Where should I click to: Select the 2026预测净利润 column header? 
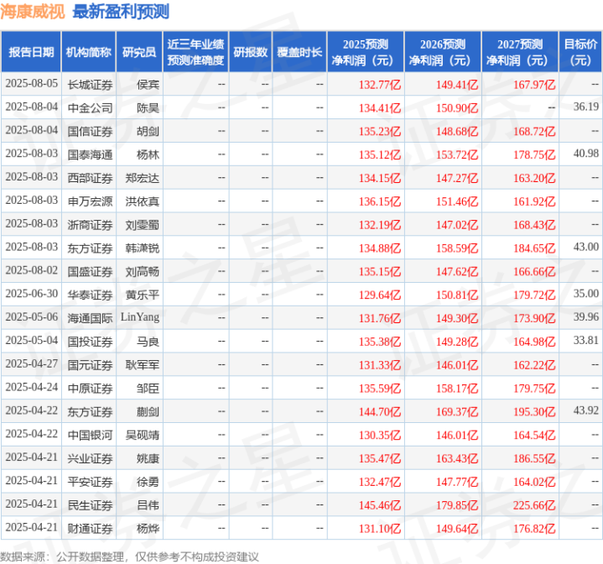[442, 52]
